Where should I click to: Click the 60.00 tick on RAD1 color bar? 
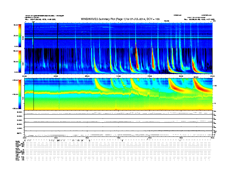16,51
